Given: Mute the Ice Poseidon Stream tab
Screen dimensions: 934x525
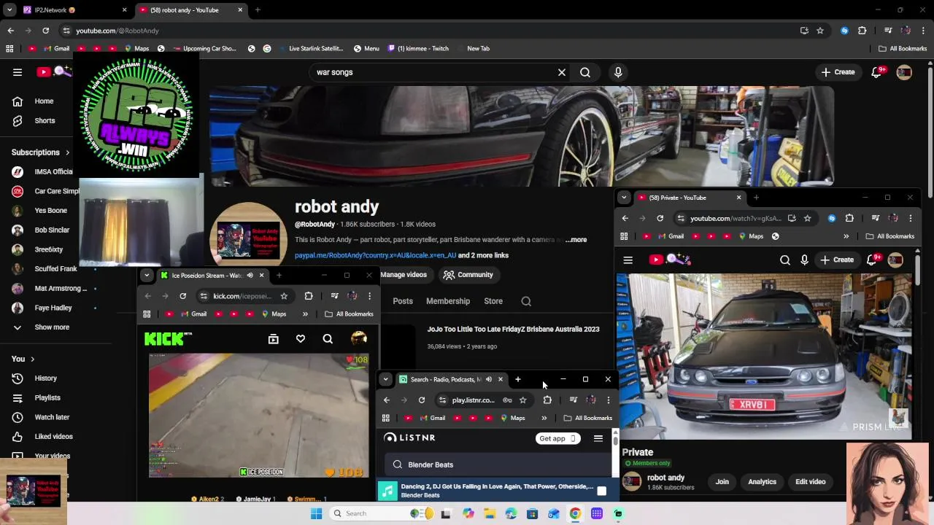Looking at the screenshot, I should (250, 276).
